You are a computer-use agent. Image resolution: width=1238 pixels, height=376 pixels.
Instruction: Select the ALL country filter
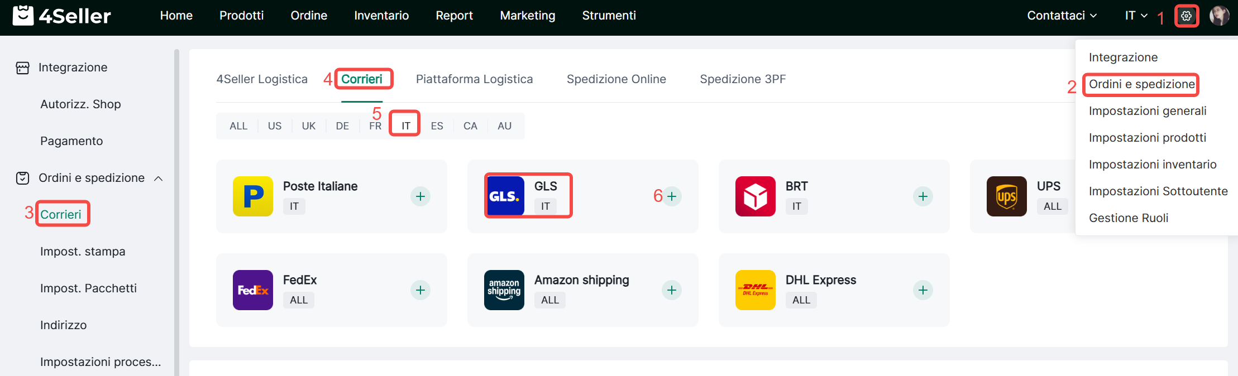(238, 126)
